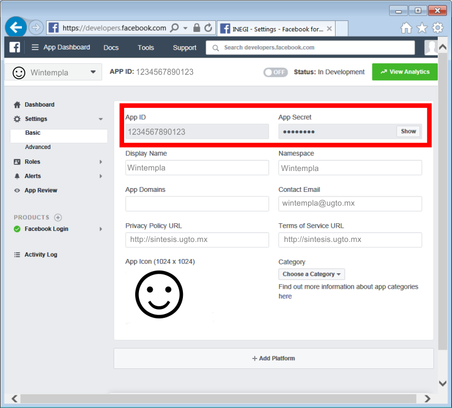Refresh the page with the reload icon
The height and width of the screenshot is (408, 452).
click(x=208, y=27)
